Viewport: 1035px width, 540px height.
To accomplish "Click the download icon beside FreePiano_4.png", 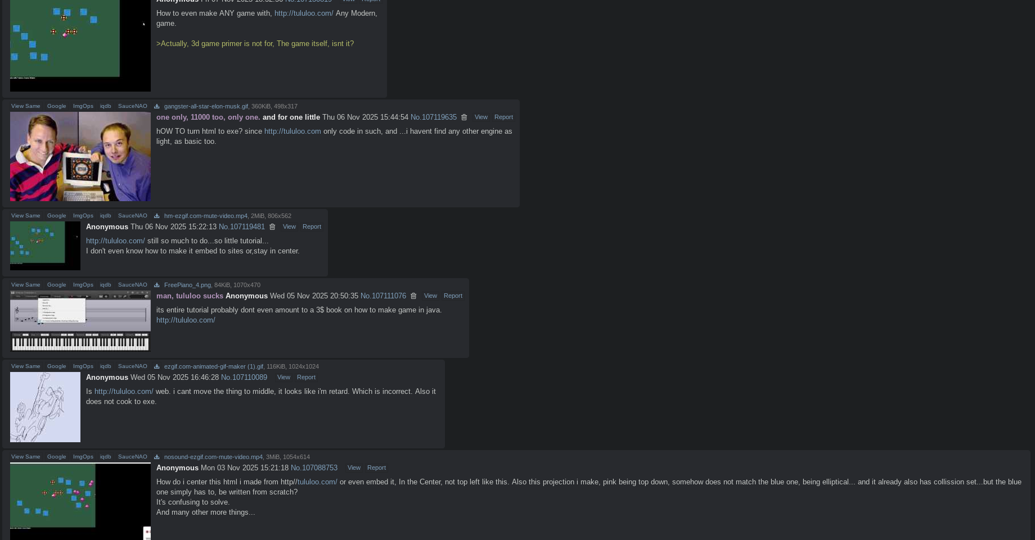I will (156, 285).
